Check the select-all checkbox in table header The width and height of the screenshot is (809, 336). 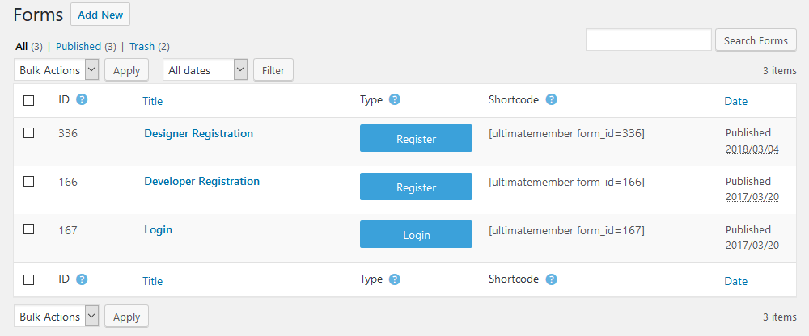coord(29,100)
